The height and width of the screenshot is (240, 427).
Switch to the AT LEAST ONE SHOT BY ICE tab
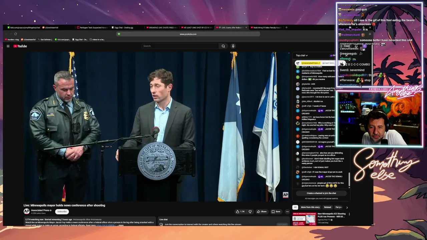[197, 28]
